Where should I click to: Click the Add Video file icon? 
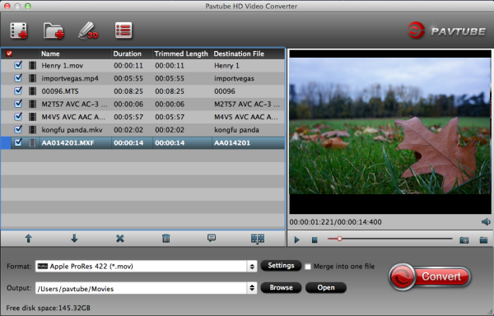19,30
